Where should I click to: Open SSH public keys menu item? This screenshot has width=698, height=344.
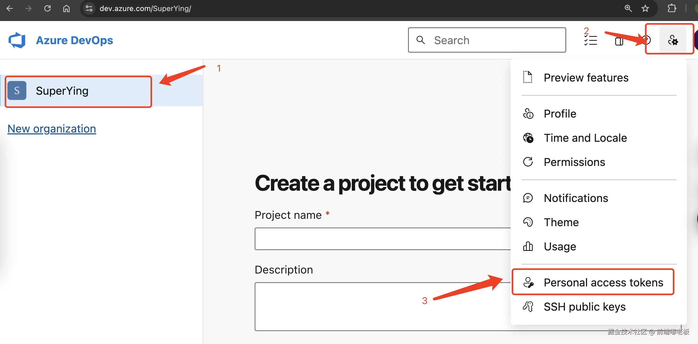coord(584,306)
